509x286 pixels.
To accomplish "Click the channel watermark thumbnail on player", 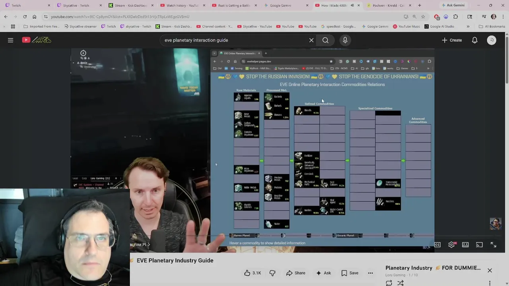I will click(495, 224).
